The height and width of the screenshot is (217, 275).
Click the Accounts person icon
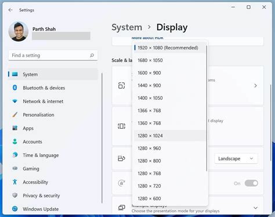(x=15, y=142)
